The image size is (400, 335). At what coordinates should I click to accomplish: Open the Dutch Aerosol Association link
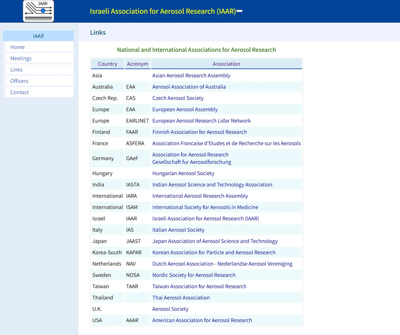pyautogui.click(x=222, y=264)
